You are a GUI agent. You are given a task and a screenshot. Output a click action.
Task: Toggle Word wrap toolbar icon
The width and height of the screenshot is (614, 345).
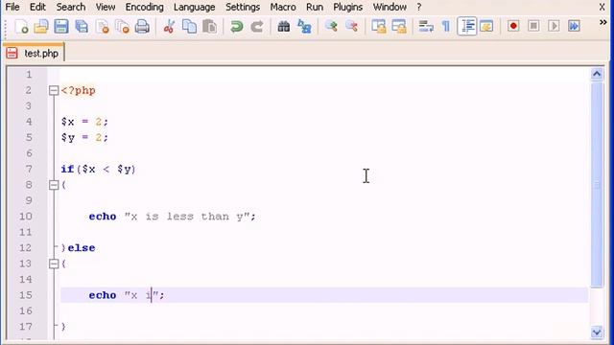426,27
